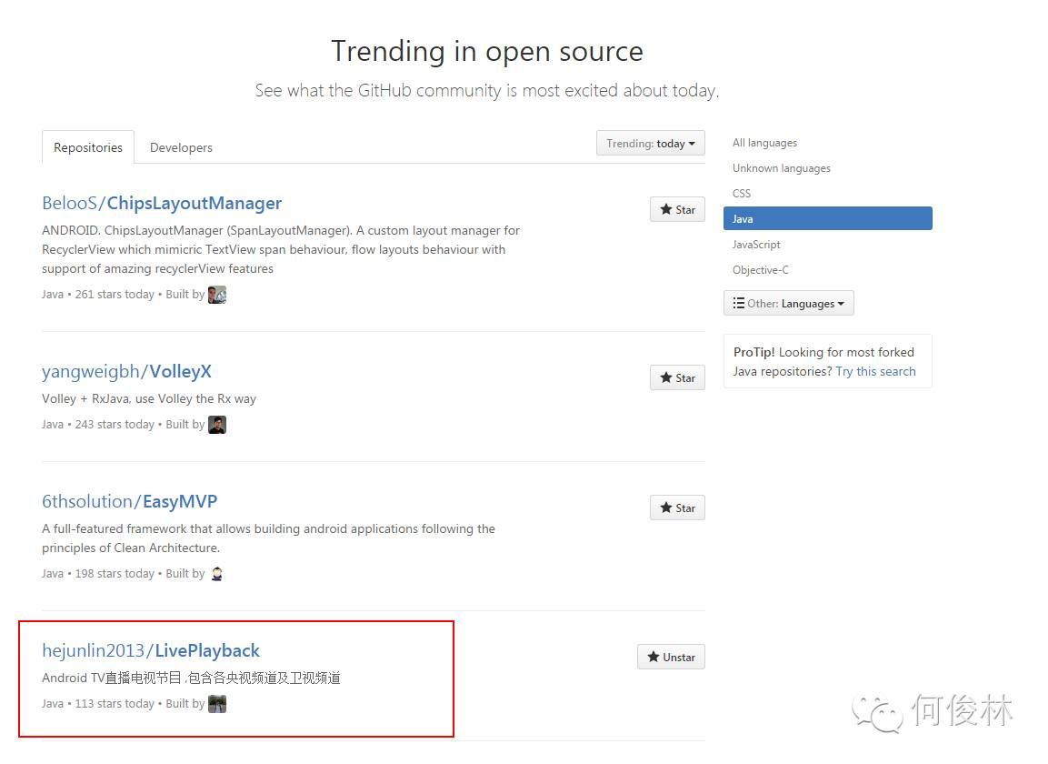This screenshot has height=764, width=1048.
Task: Unstar the LivePlayback repository
Action: [671, 657]
